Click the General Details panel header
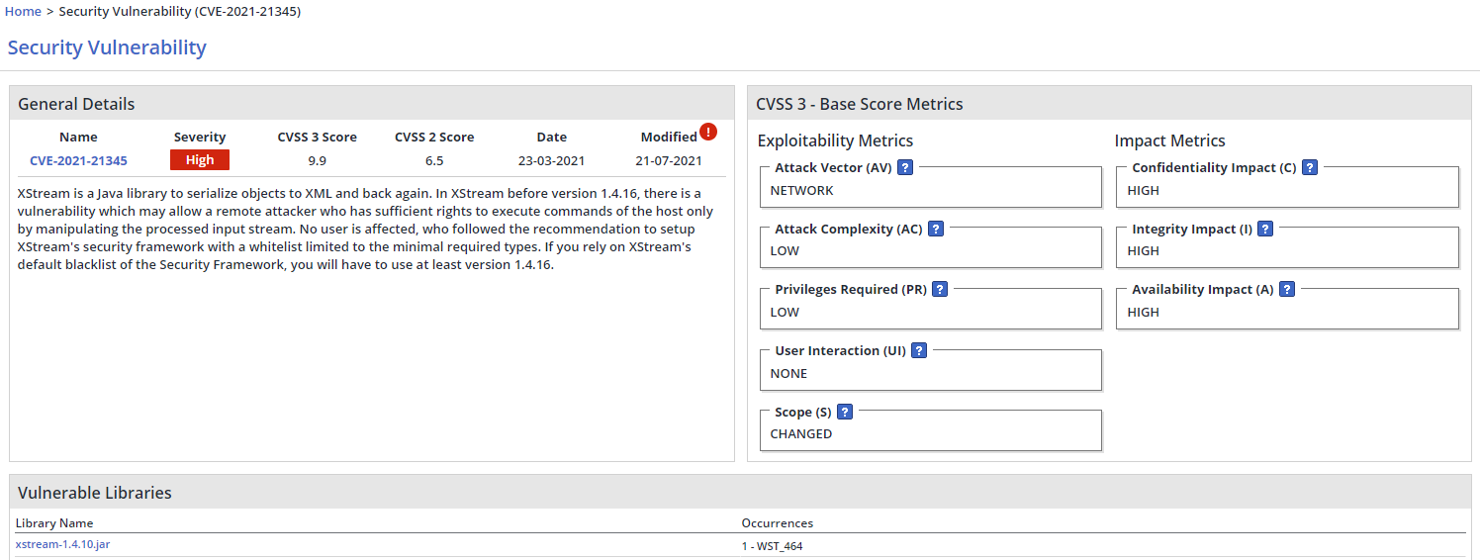 [76, 104]
